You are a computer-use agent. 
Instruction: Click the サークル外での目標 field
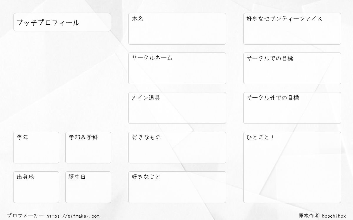click(x=292, y=108)
